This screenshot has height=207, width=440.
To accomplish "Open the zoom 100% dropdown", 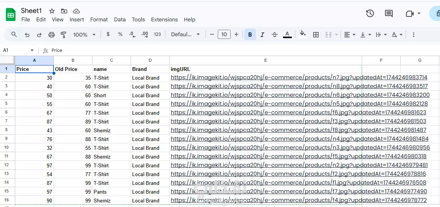I will (x=84, y=34).
